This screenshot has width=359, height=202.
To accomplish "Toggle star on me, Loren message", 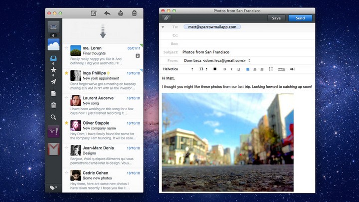I will (66, 48).
